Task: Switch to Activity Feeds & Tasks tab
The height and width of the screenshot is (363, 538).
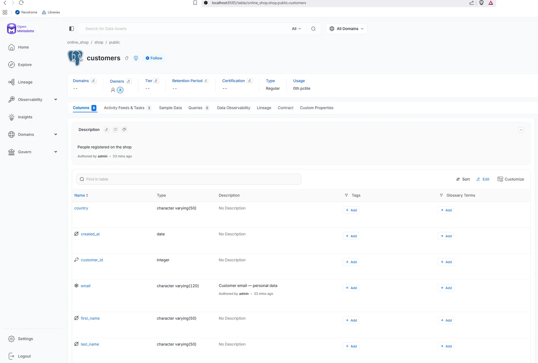Action: coord(127,108)
